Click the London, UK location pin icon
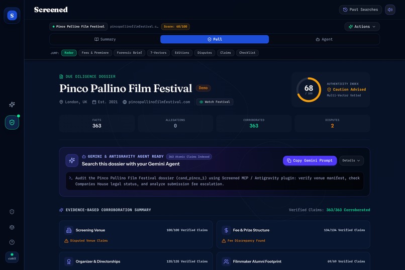Screen dimensions: 405x270 61,102
